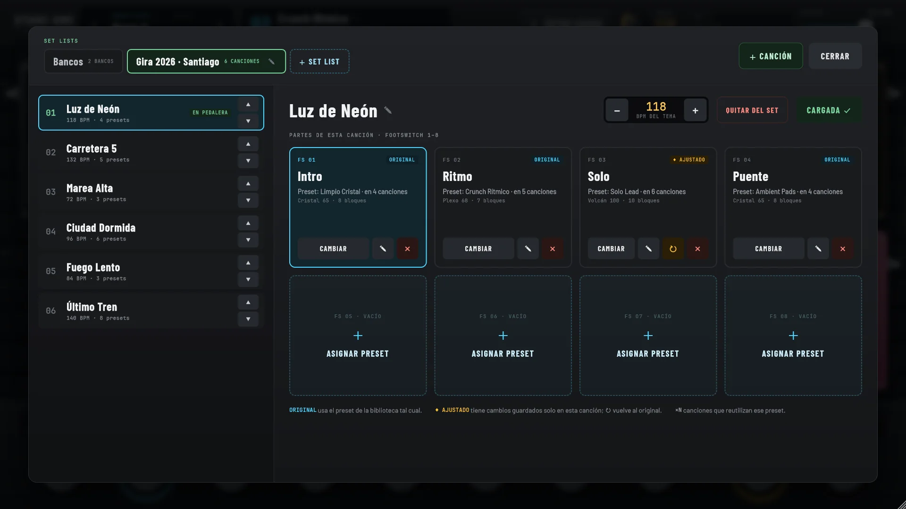Image resolution: width=906 pixels, height=509 pixels.
Task: Move Marea Alta up in the set
Action: click(x=248, y=184)
